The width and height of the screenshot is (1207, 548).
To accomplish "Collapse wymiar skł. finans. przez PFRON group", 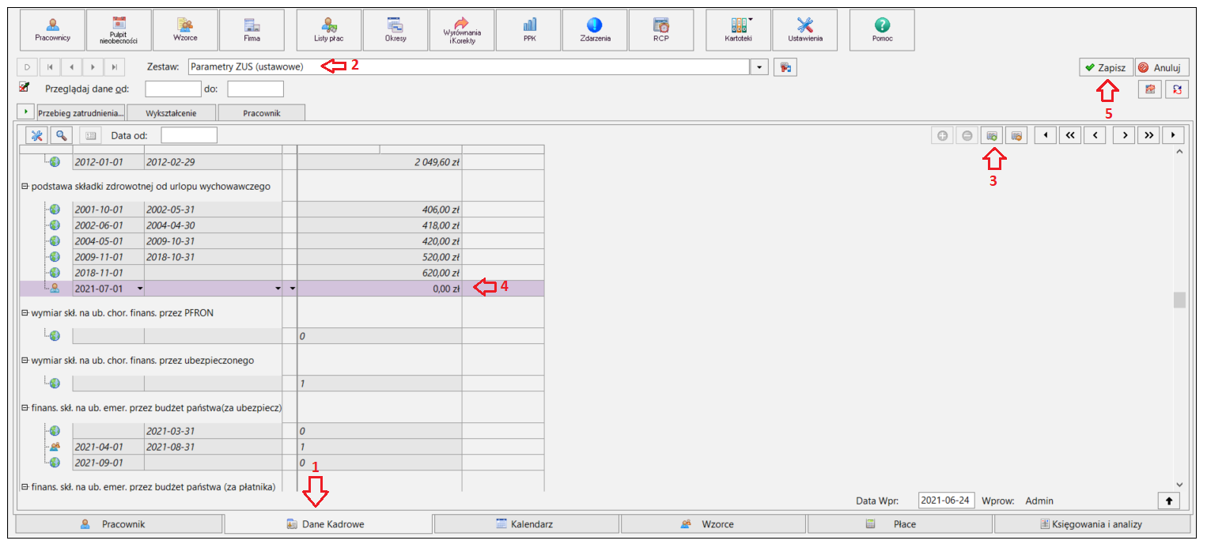I will (x=24, y=312).
